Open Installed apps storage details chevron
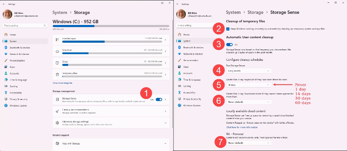Screen dimensions: 347x151 pos(165,40)
